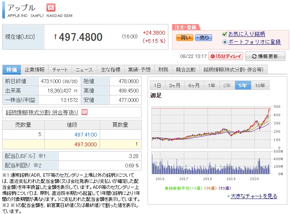Click the 始値 value 478.0600

[x=129, y=81]
